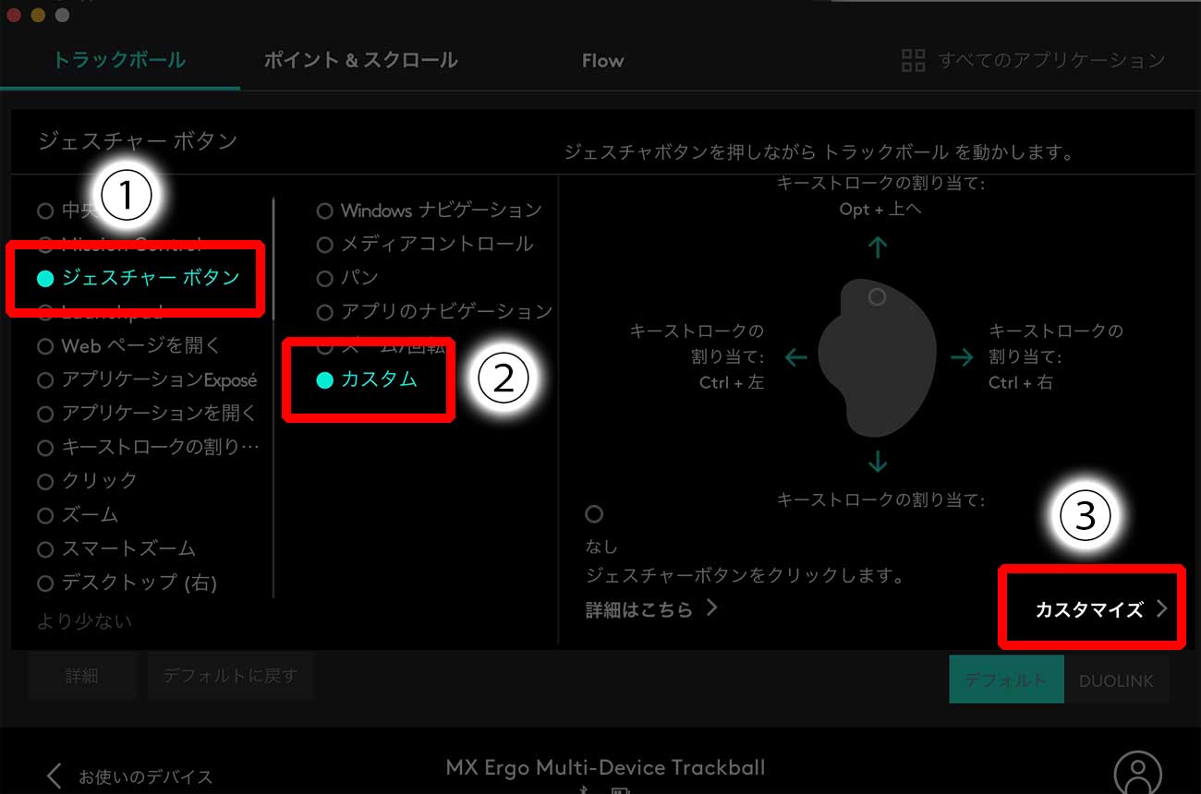Open カスタマイズ settings

(x=1101, y=609)
